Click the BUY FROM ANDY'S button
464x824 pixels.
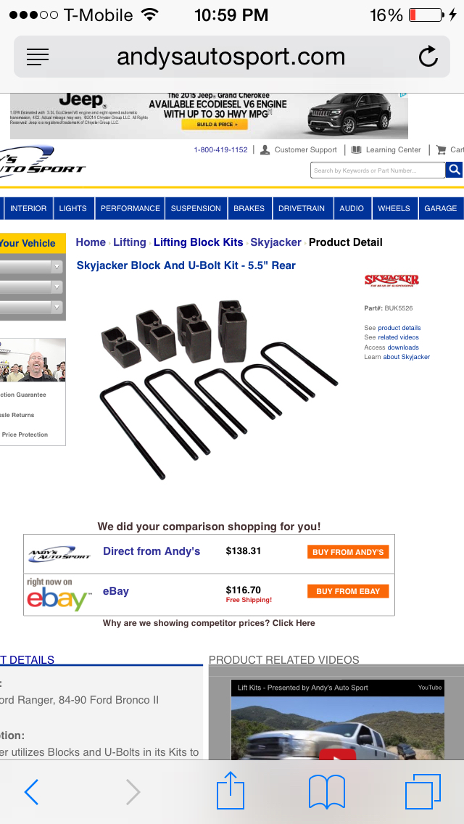tap(348, 552)
